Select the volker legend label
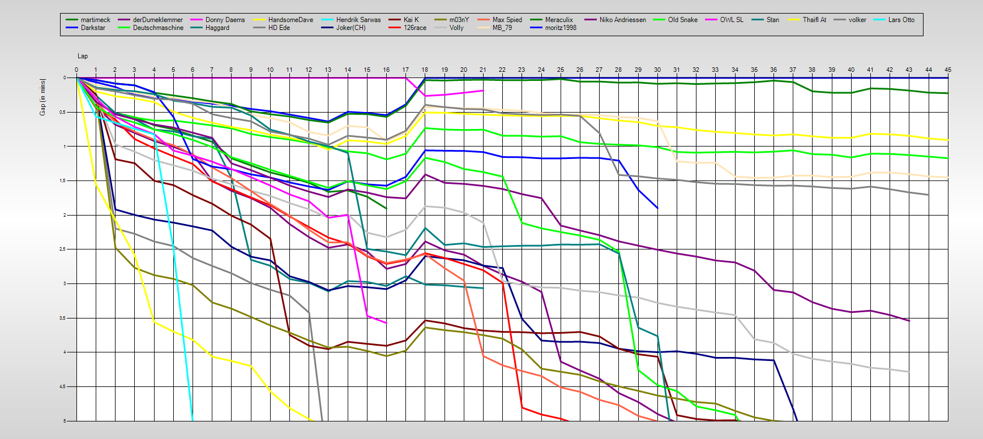Image resolution: width=983 pixels, height=439 pixels. (857, 20)
